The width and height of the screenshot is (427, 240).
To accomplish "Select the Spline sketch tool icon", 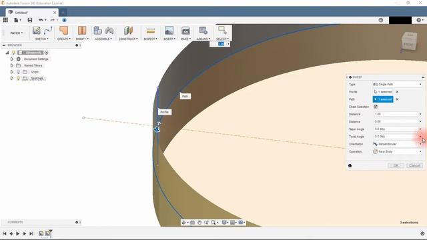I will pyautogui.click(x=48, y=31).
